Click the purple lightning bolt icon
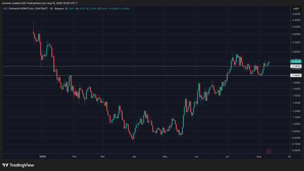This screenshot has height=171, width=304. 269,151
